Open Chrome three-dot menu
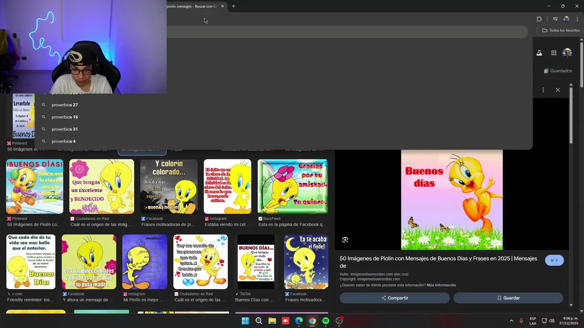This screenshot has height=328, width=584. (x=577, y=19)
